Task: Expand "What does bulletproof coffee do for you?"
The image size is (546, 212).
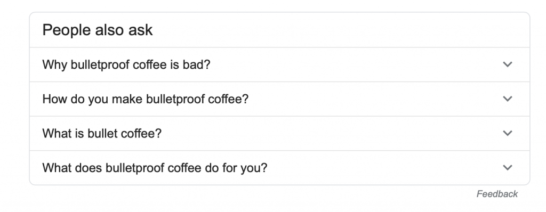Action: coord(279,168)
